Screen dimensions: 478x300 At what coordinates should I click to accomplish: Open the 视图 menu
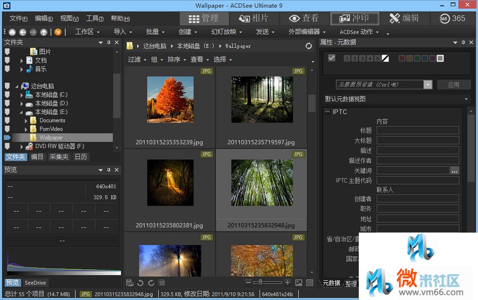pos(69,19)
